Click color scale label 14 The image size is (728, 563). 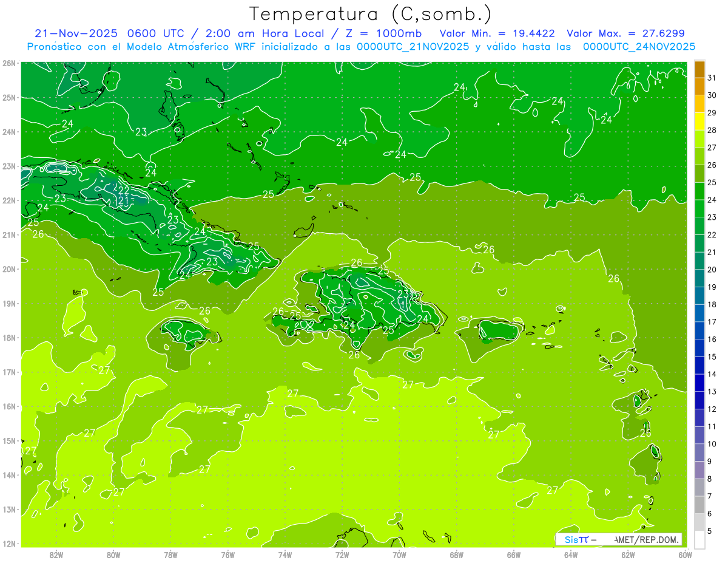(x=712, y=374)
